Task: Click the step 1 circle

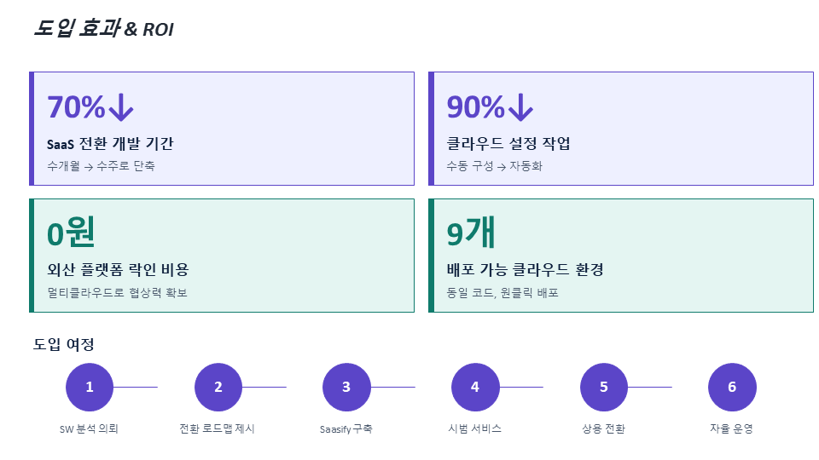Action: pyautogui.click(x=90, y=387)
